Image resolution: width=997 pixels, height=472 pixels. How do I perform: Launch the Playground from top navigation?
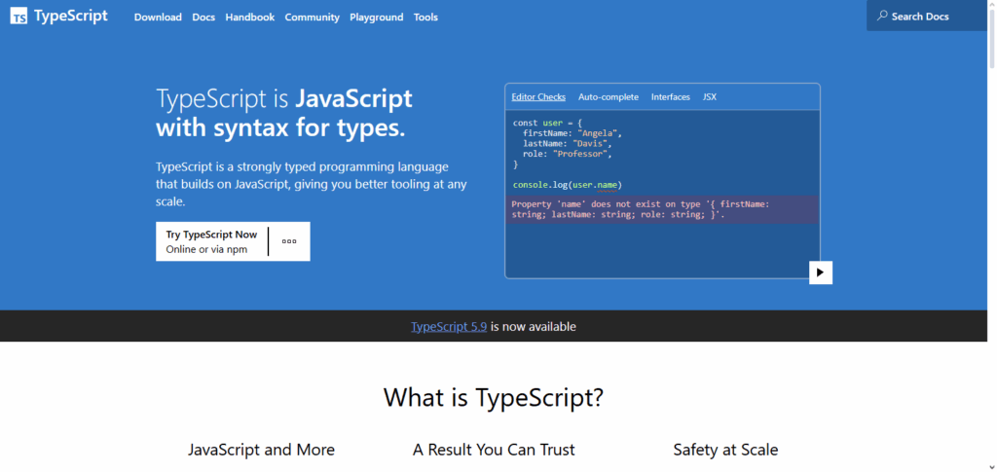377,18
